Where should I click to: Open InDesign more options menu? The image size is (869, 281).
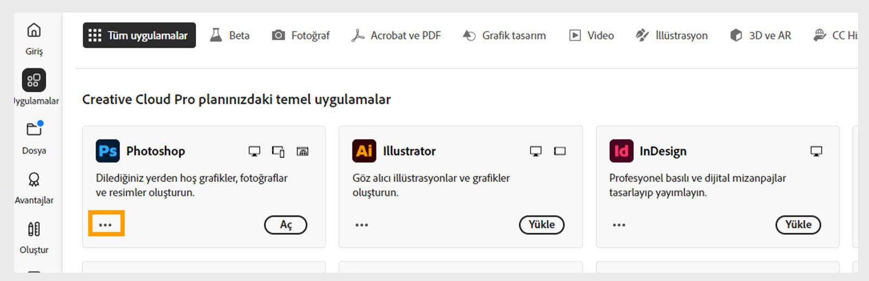pos(619,225)
